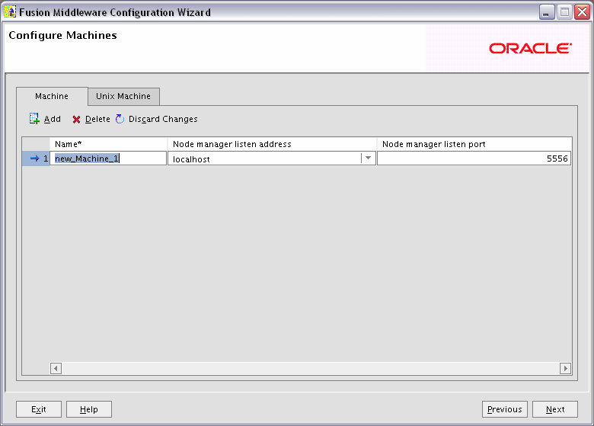Click the red Delete X icon
Viewport: 594px width, 426px height.
(x=76, y=120)
